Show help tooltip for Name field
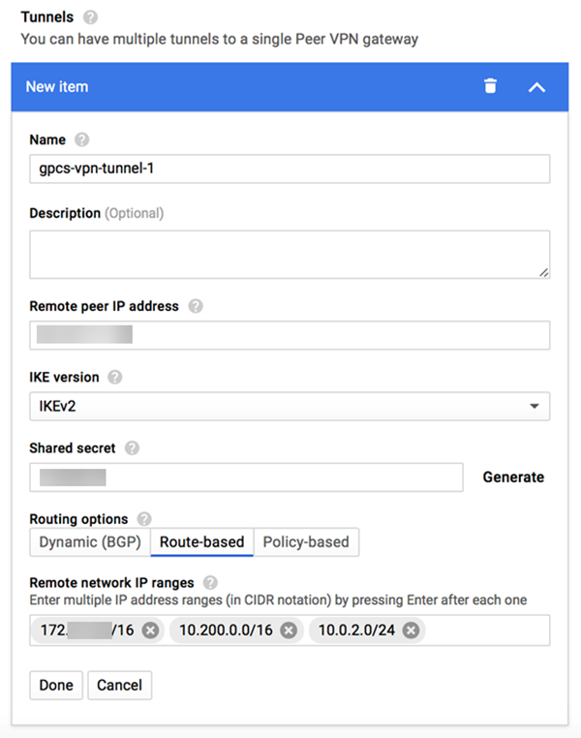581x738 pixels. tap(81, 139)
